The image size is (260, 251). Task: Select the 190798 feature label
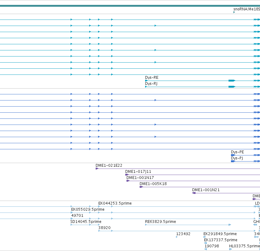212,246
